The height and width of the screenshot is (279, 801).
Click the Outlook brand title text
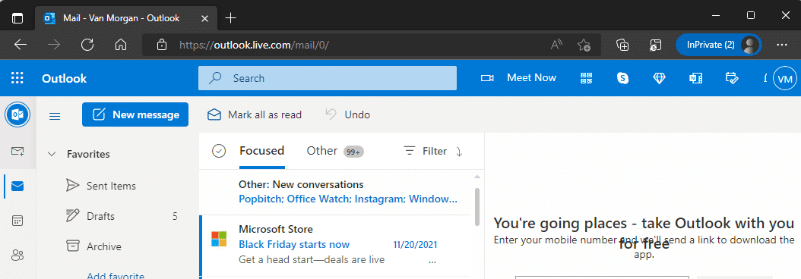point(65,79)
